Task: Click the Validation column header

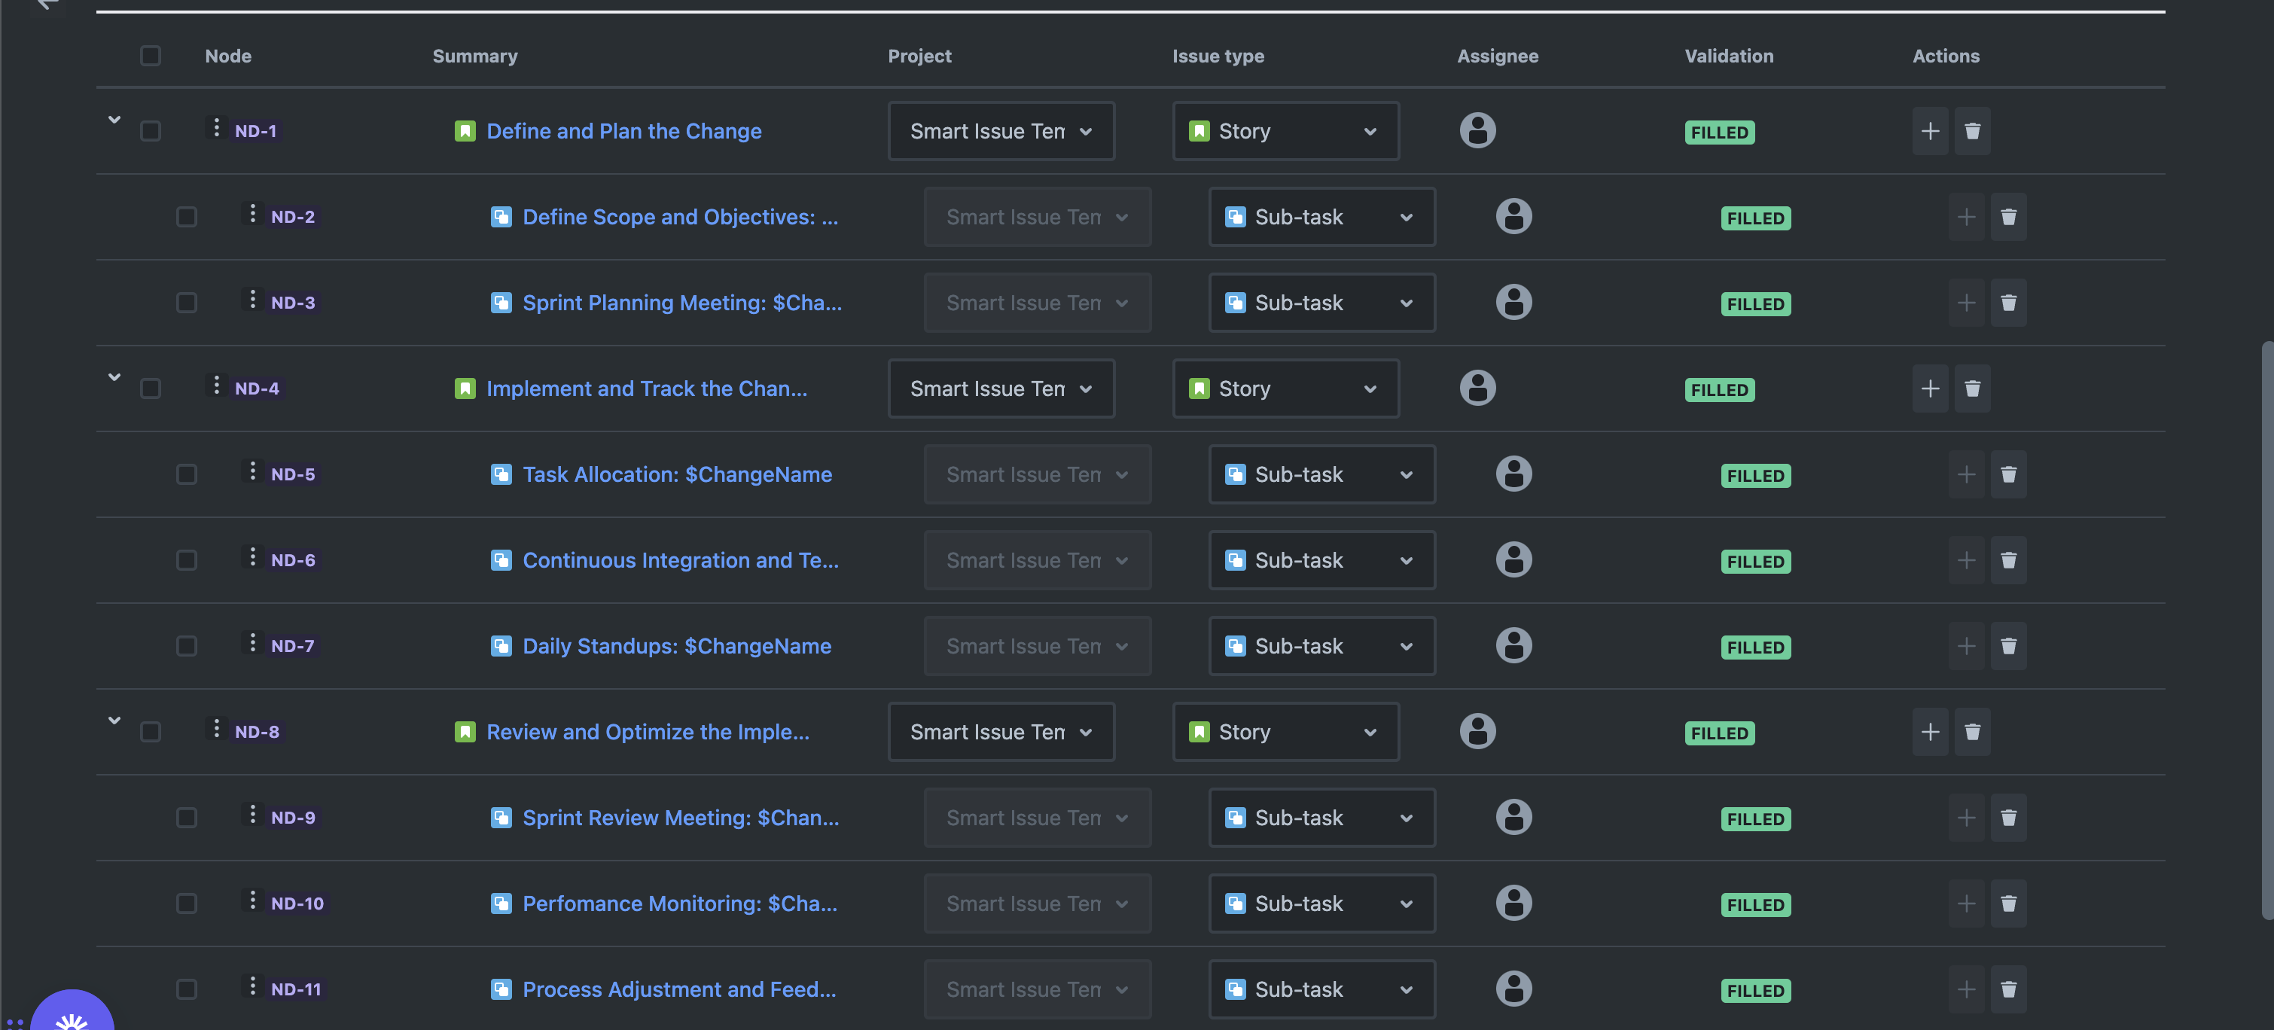Action: [1727, 56]
